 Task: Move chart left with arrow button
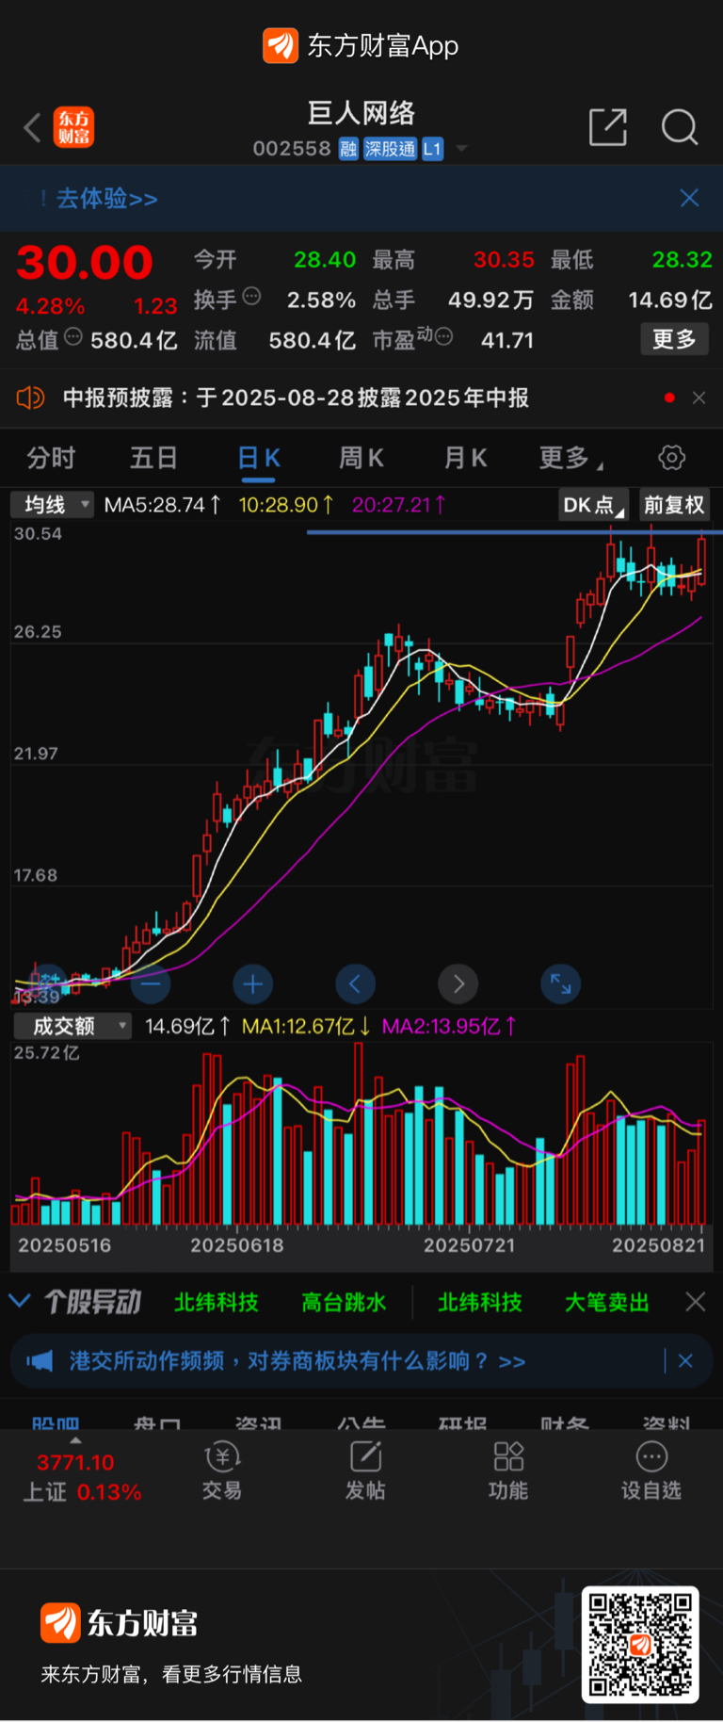pos(355,984)
